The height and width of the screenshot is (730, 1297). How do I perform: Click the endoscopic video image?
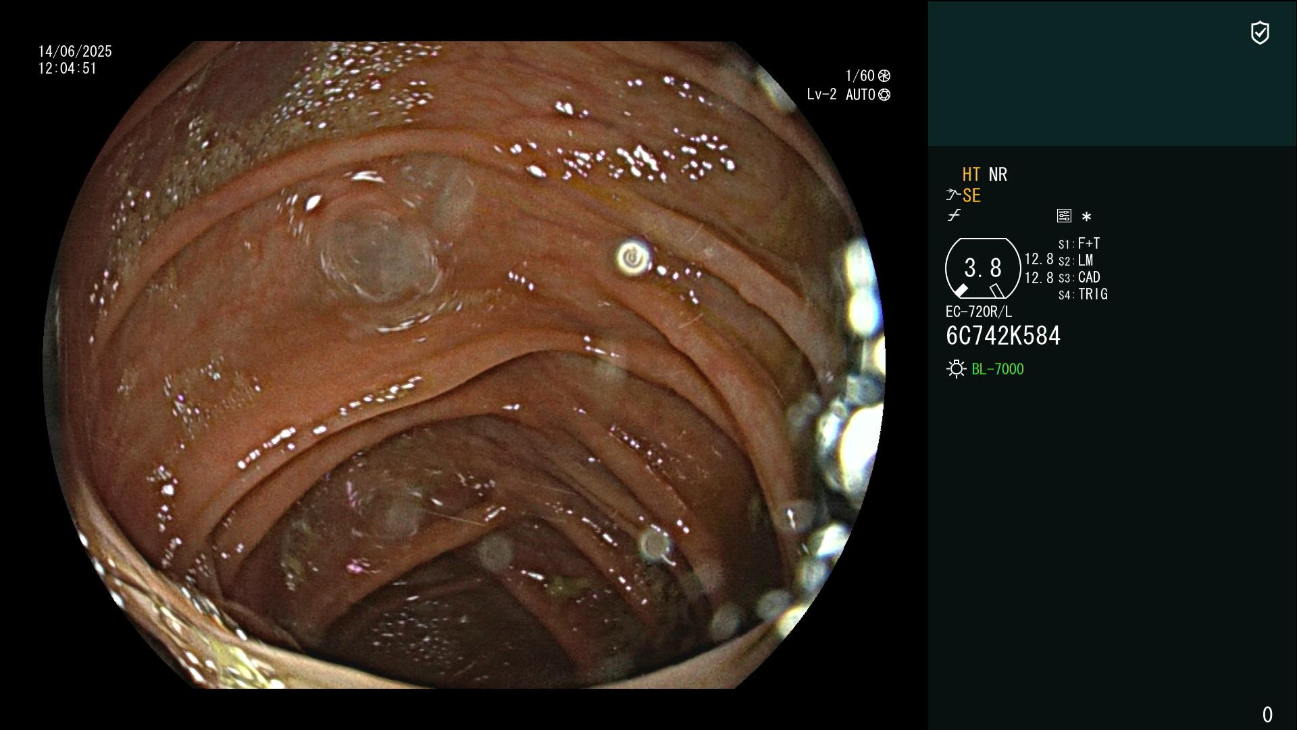464,365
